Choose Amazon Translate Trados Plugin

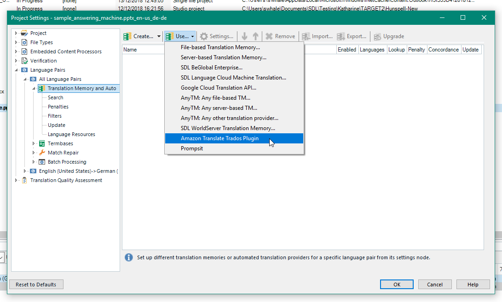(x=234, y=138)
